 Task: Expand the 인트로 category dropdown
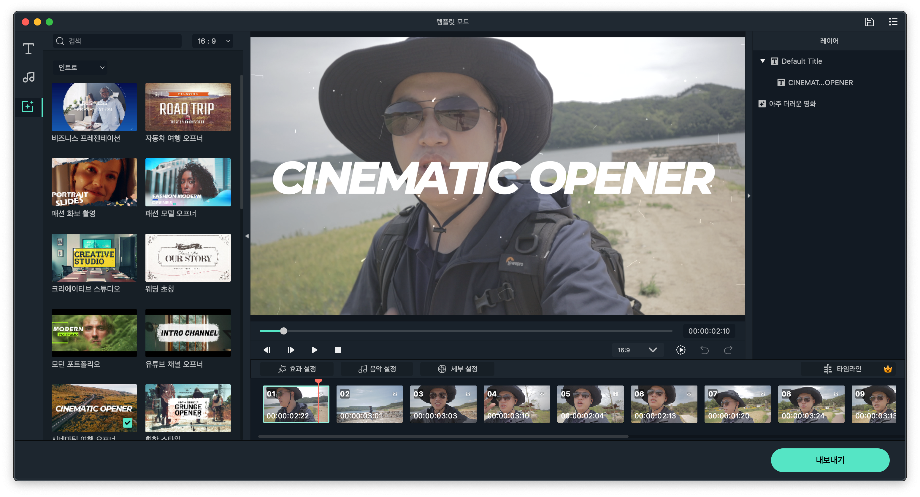click(81, 67)
